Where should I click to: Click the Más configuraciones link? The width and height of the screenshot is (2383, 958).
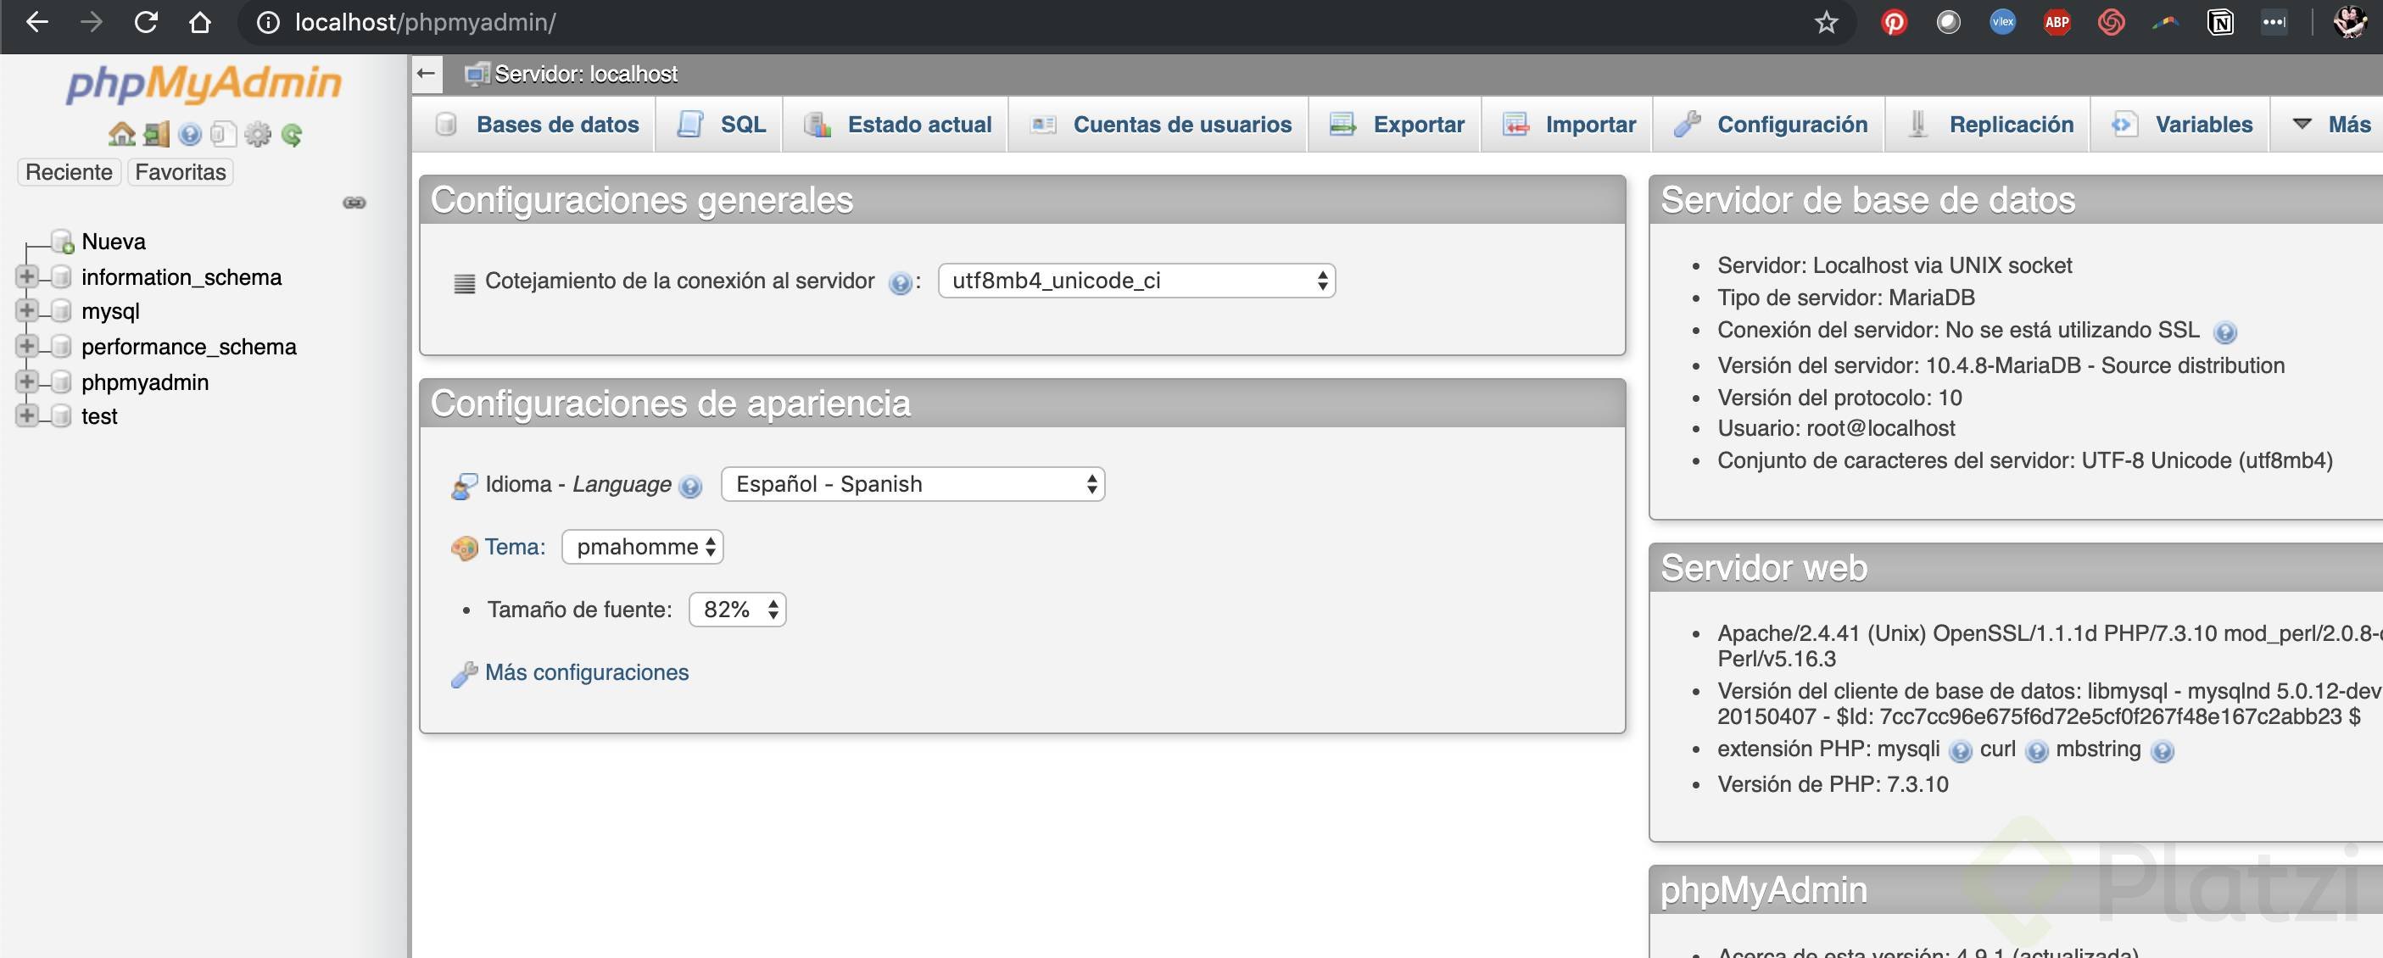(587, 673)
